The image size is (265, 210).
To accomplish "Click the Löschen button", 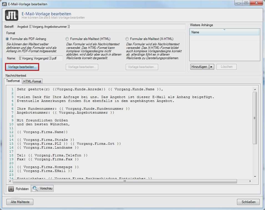I will tap(226, 67).
